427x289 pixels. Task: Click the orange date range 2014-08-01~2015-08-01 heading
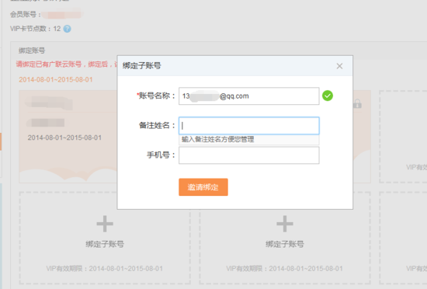point(56,79)
